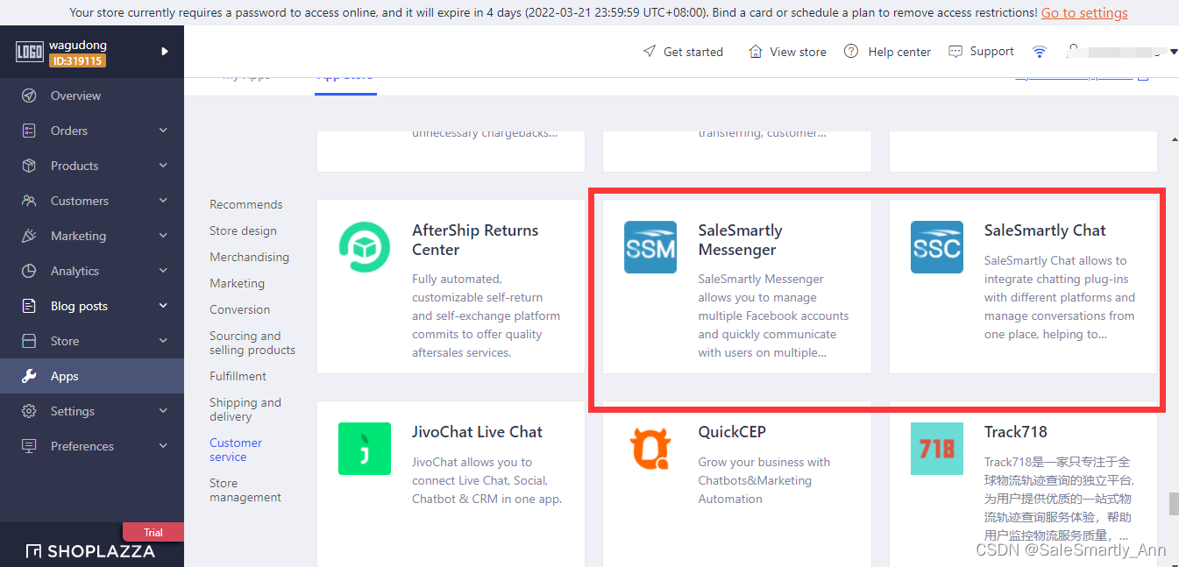Click the Help center question mark icon

click(x=851, y=52)
